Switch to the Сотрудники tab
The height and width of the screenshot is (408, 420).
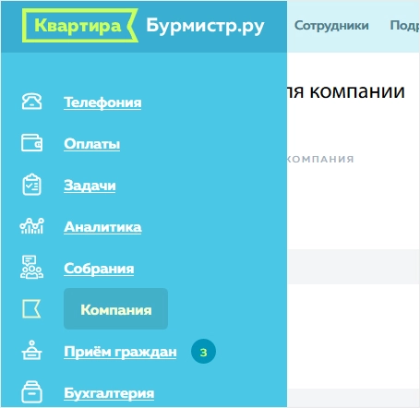(x=331, y=25)
